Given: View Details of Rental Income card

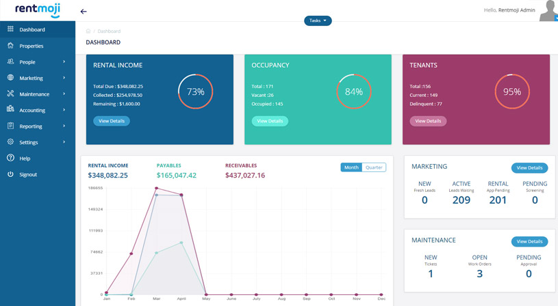Looking at the screenshot, I should [x=112, y=121].
